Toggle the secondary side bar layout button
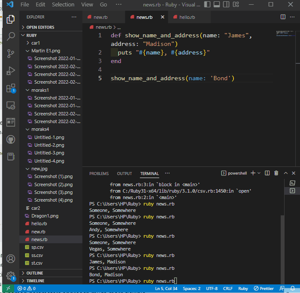Image resolution: width=300 pixels, height=293 pixels. [x=226, y=4]
